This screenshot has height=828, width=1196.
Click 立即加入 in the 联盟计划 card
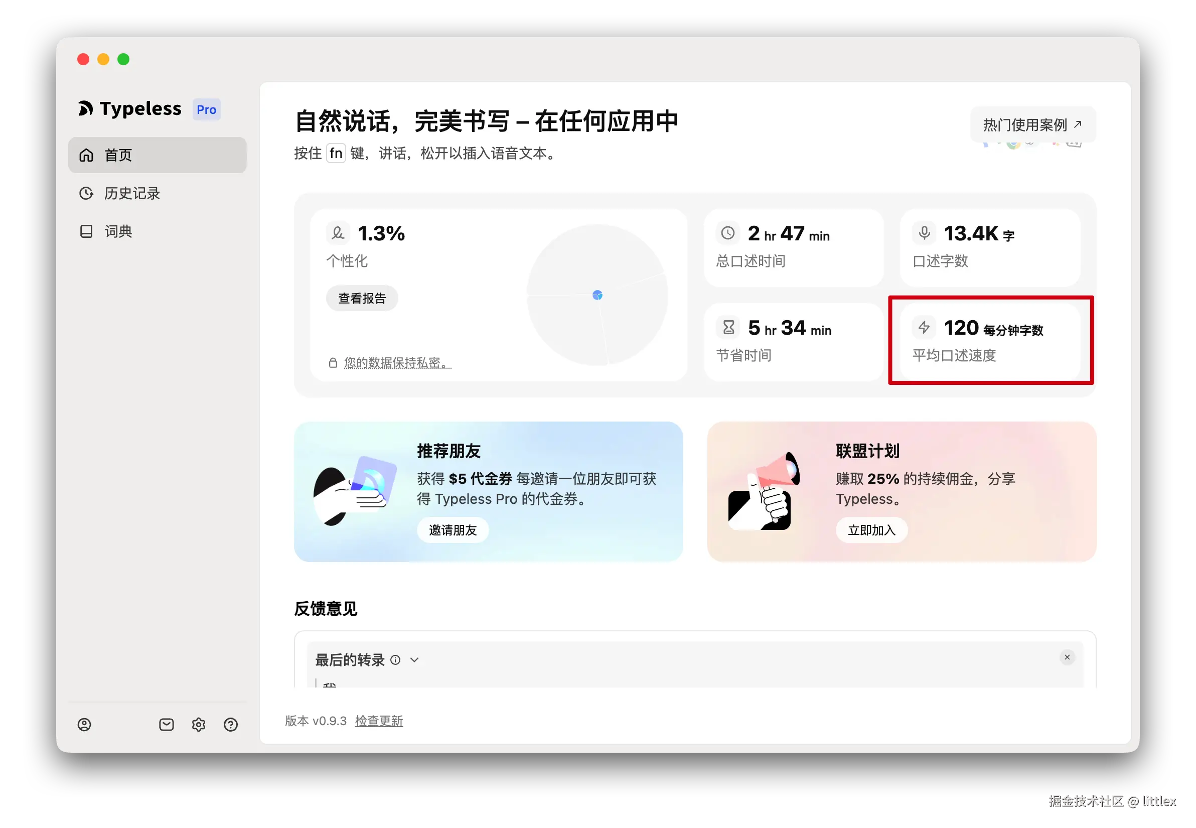[871, 530]
